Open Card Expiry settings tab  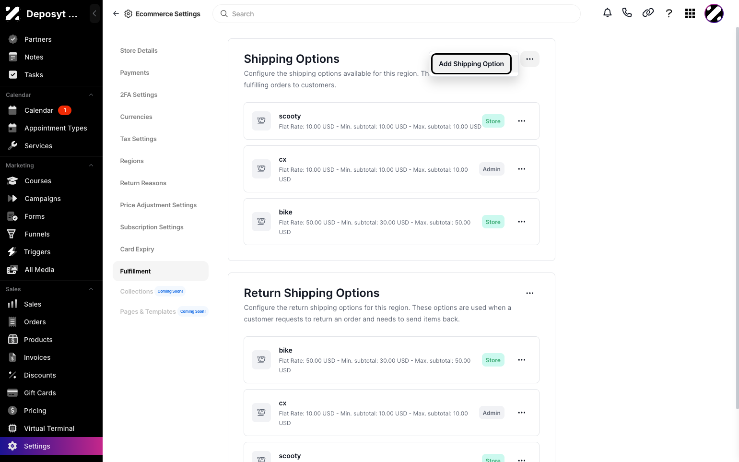click(137, 249)
